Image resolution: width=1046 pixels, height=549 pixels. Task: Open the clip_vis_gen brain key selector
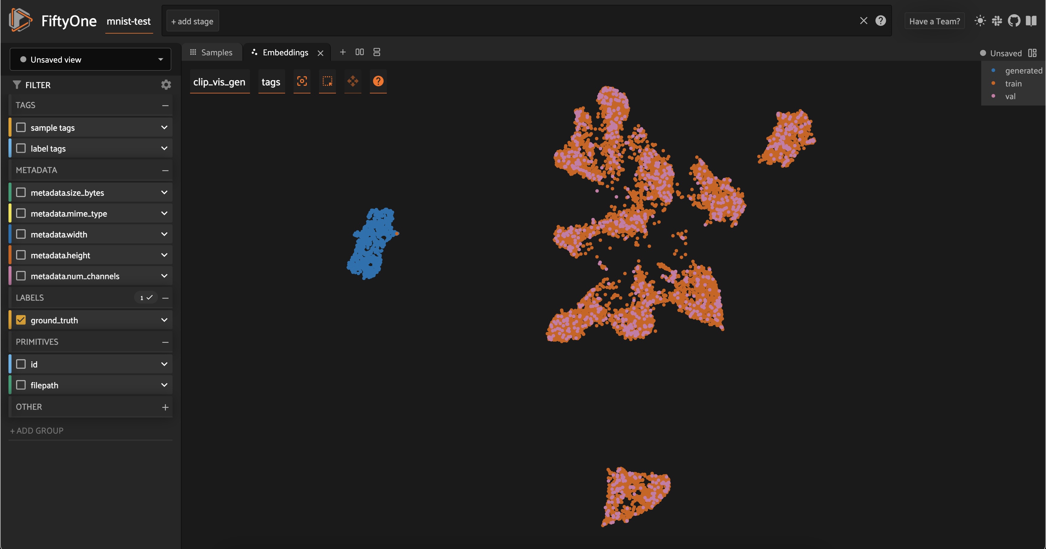tap(219, 82)
